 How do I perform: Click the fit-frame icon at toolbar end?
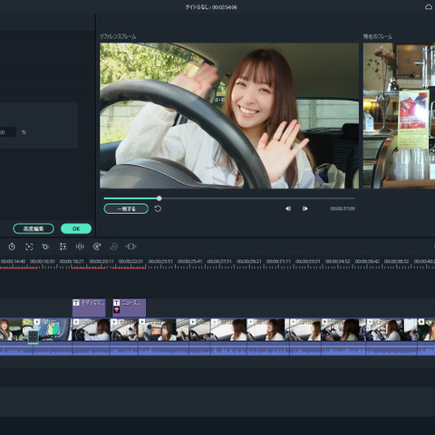tap(130, 246)
